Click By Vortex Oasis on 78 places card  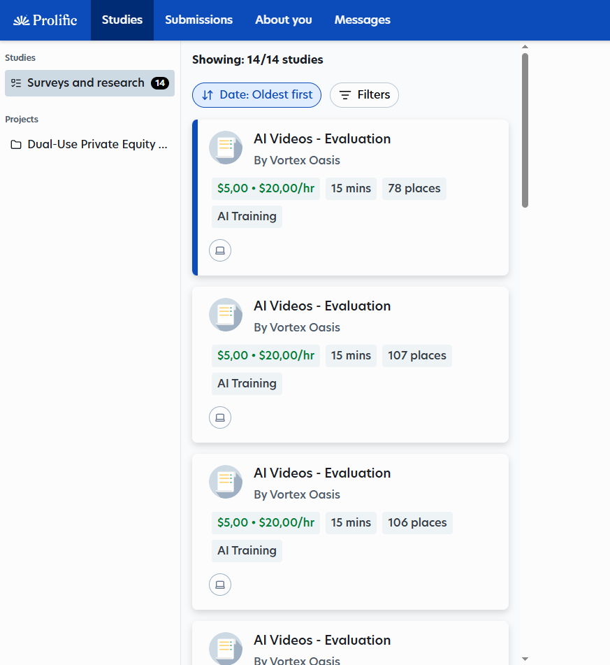coord(297,160)
